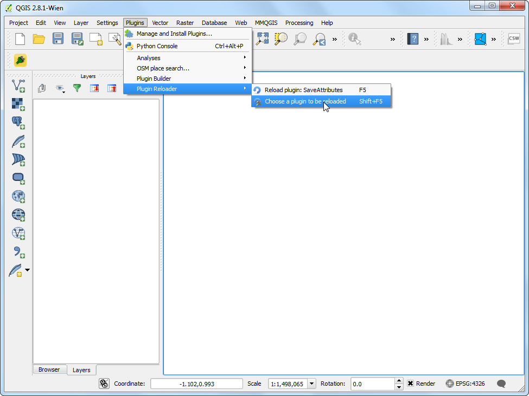This screenshot has height=396, width=529.
Task: Click the Zoom Last magnifier icon
Action: (x=319, y=38)
